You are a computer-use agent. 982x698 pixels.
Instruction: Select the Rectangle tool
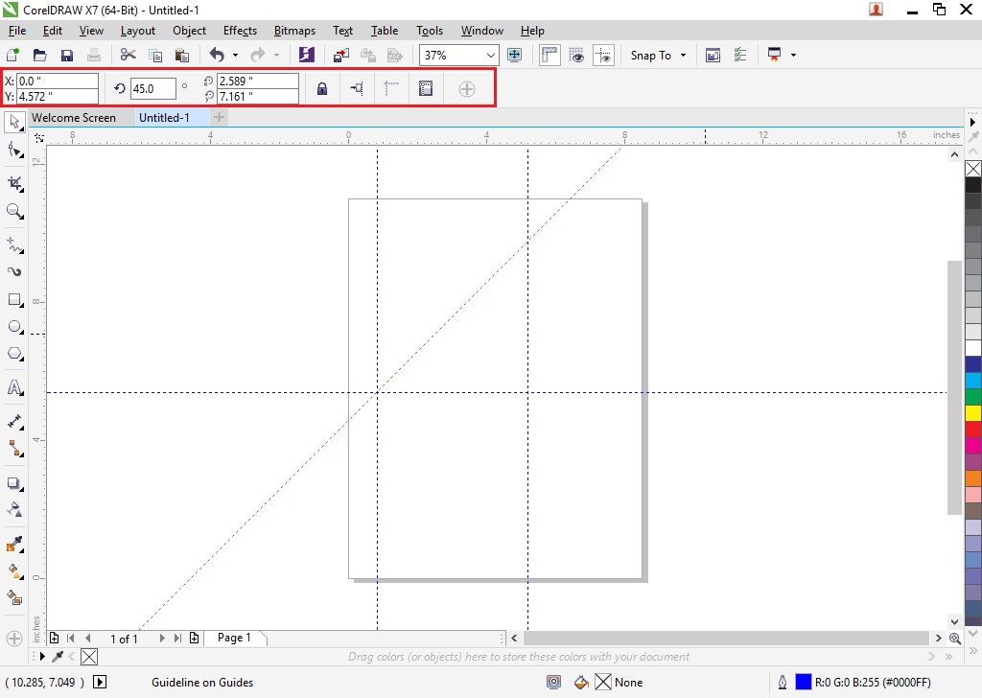(x=14, y=300)
